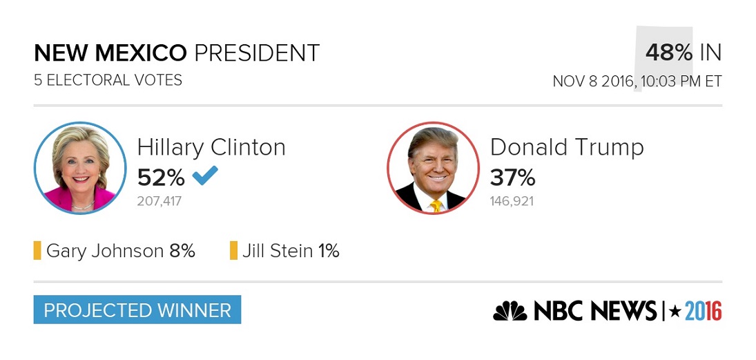The width and height of the screenshot is (756, 360).
Task: Select the Donald Trump portrait
Action: [x=433, y=168]
